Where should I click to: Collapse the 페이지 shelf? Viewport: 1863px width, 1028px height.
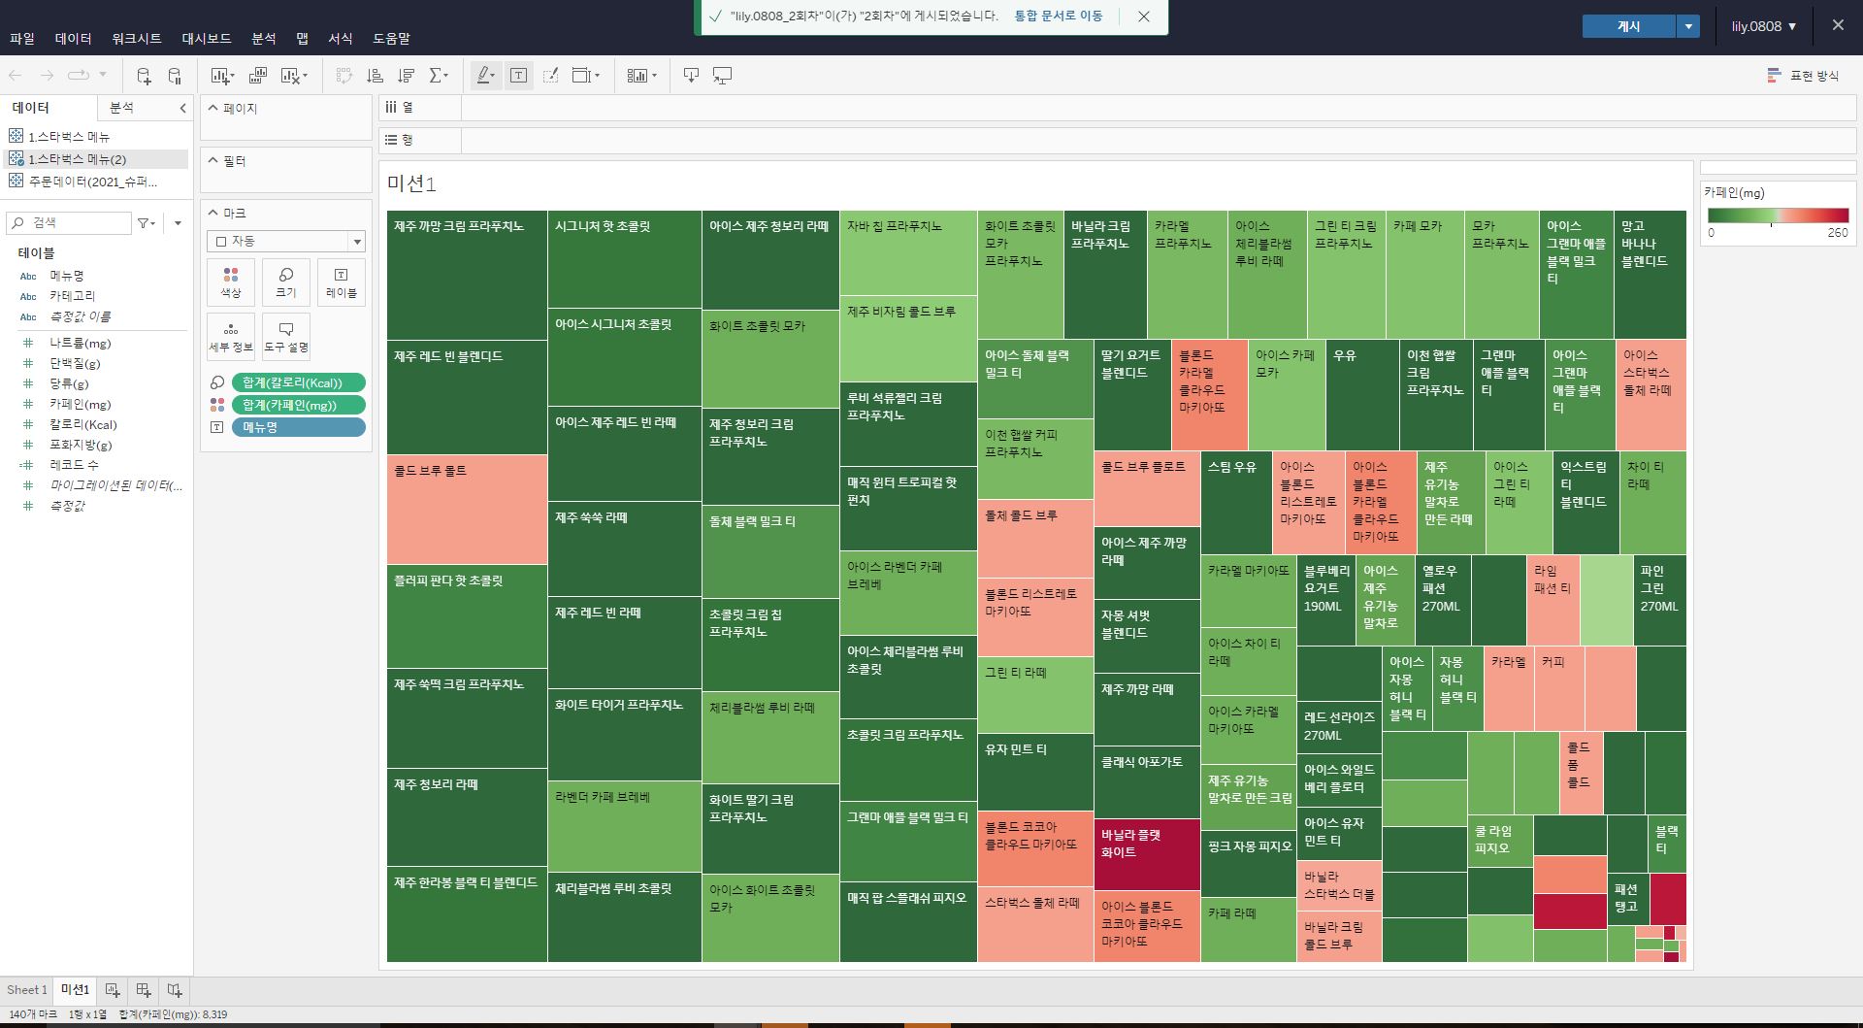213,108
